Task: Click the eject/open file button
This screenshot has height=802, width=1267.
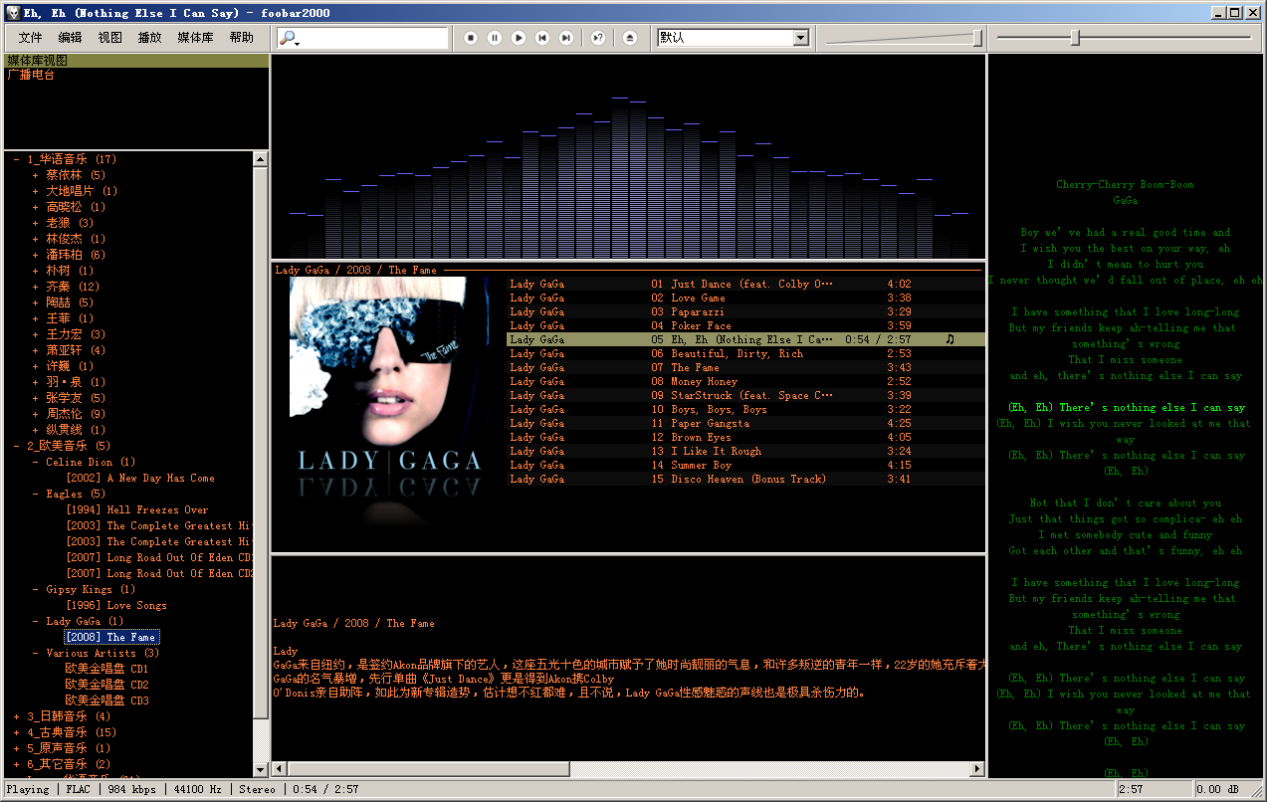Action: (630, 38)
